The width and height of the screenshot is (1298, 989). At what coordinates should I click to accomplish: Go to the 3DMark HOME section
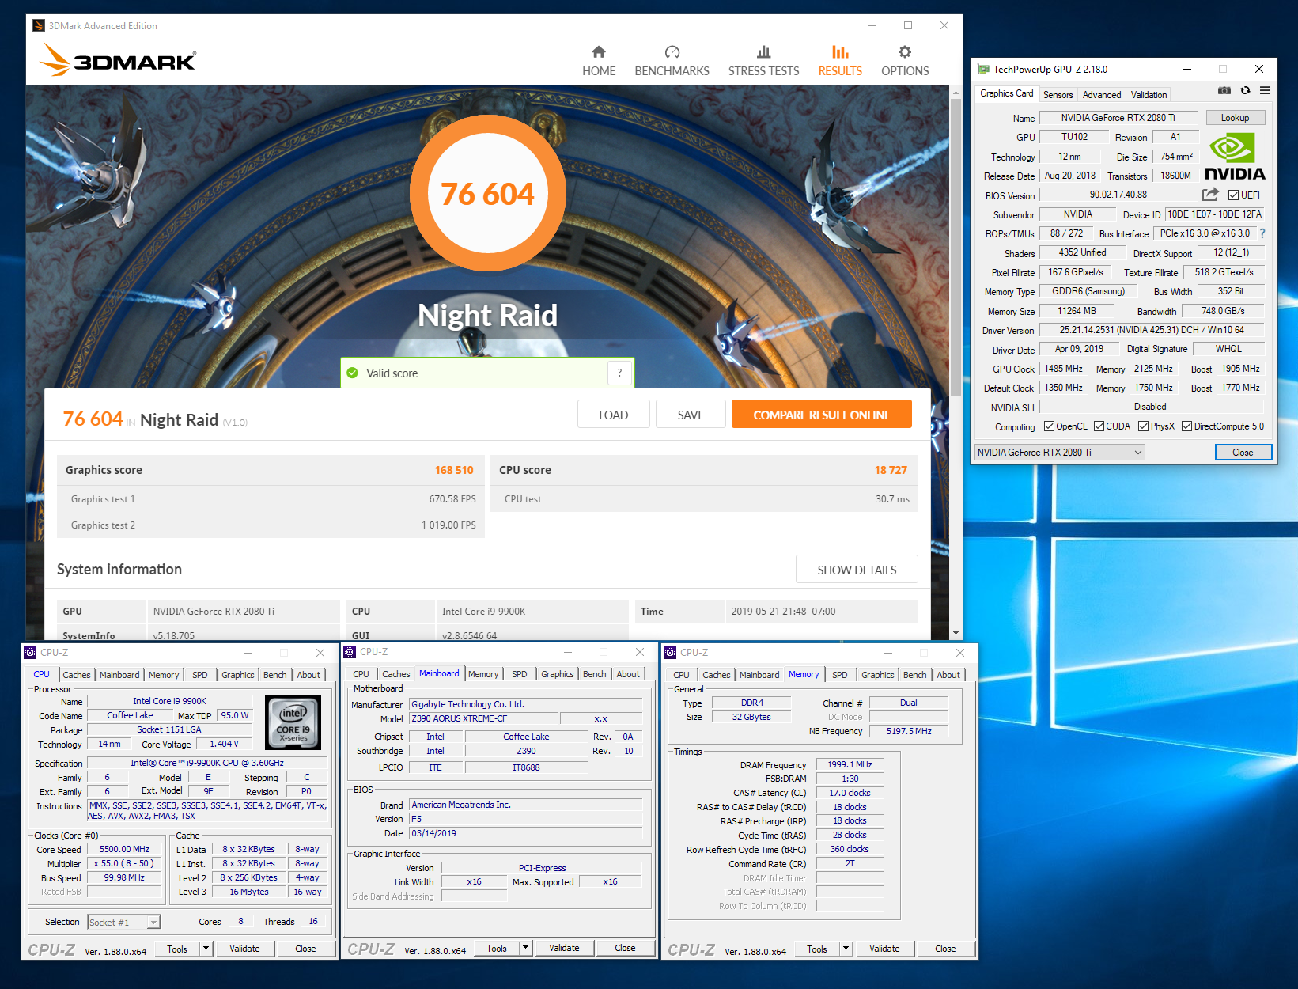pyautogui.click(x=599, y=61)
